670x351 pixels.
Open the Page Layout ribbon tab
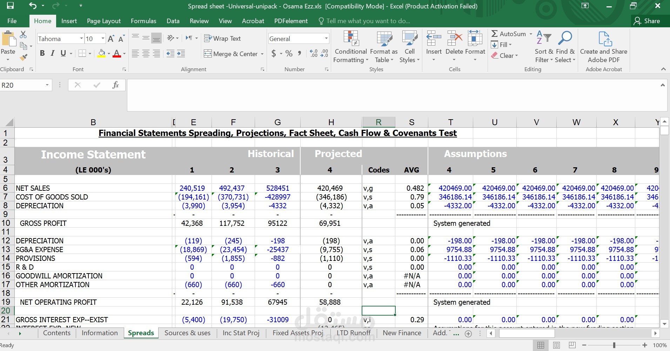coord(103,21)
